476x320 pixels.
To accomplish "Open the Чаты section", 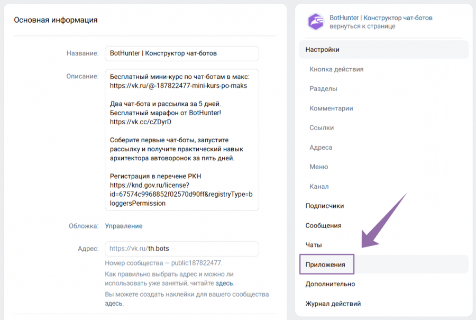I will click(x=314, y=245).
